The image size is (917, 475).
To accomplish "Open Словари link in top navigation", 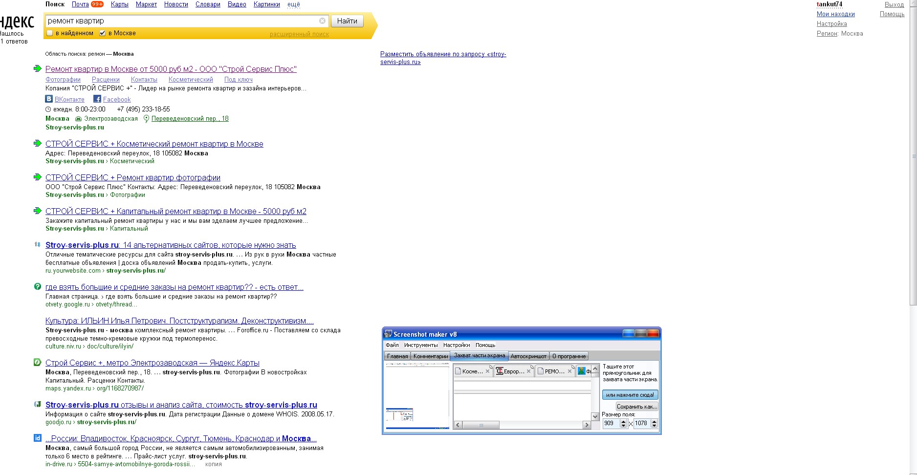I will tap(208, 4).
